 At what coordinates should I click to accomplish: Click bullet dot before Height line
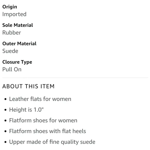point(5,110)
